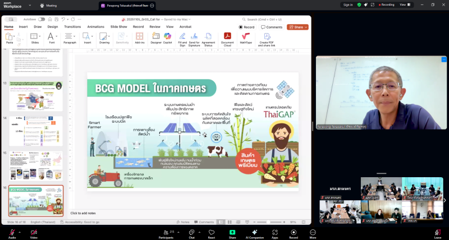Unmute the microphone in Zoom
Screen dimensions: 449x240
click(12, 232)
